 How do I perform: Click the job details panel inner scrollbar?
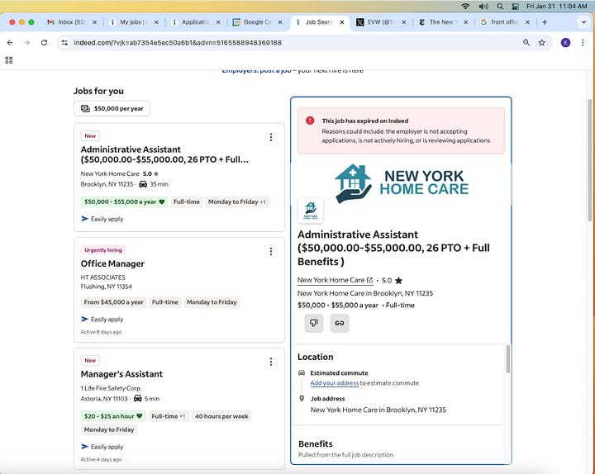coord(507,359)
